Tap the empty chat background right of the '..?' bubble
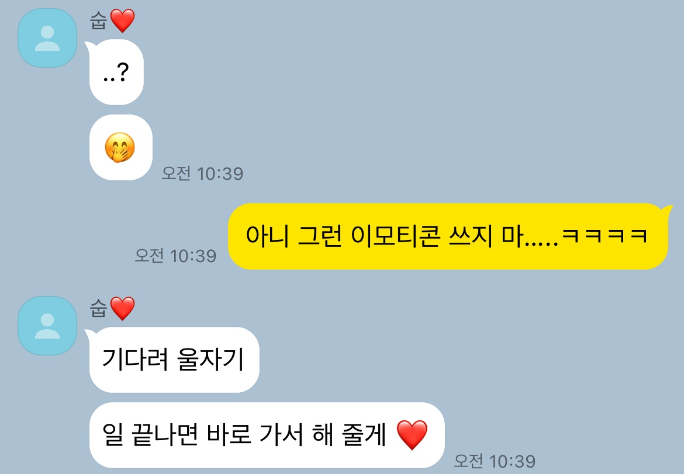The width and height of the screenshot is (684, 474). click(393, 72)
